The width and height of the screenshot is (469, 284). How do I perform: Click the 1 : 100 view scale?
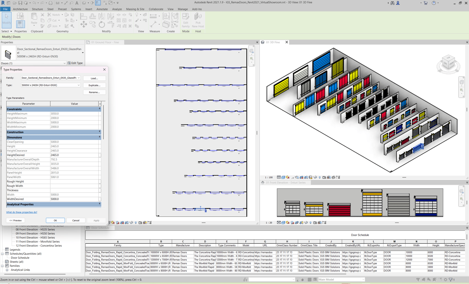pos(269,177)
